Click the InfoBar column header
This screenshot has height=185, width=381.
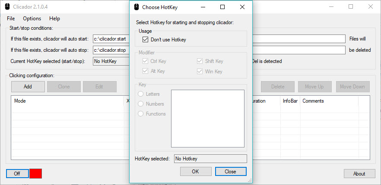tap(290, 101)
